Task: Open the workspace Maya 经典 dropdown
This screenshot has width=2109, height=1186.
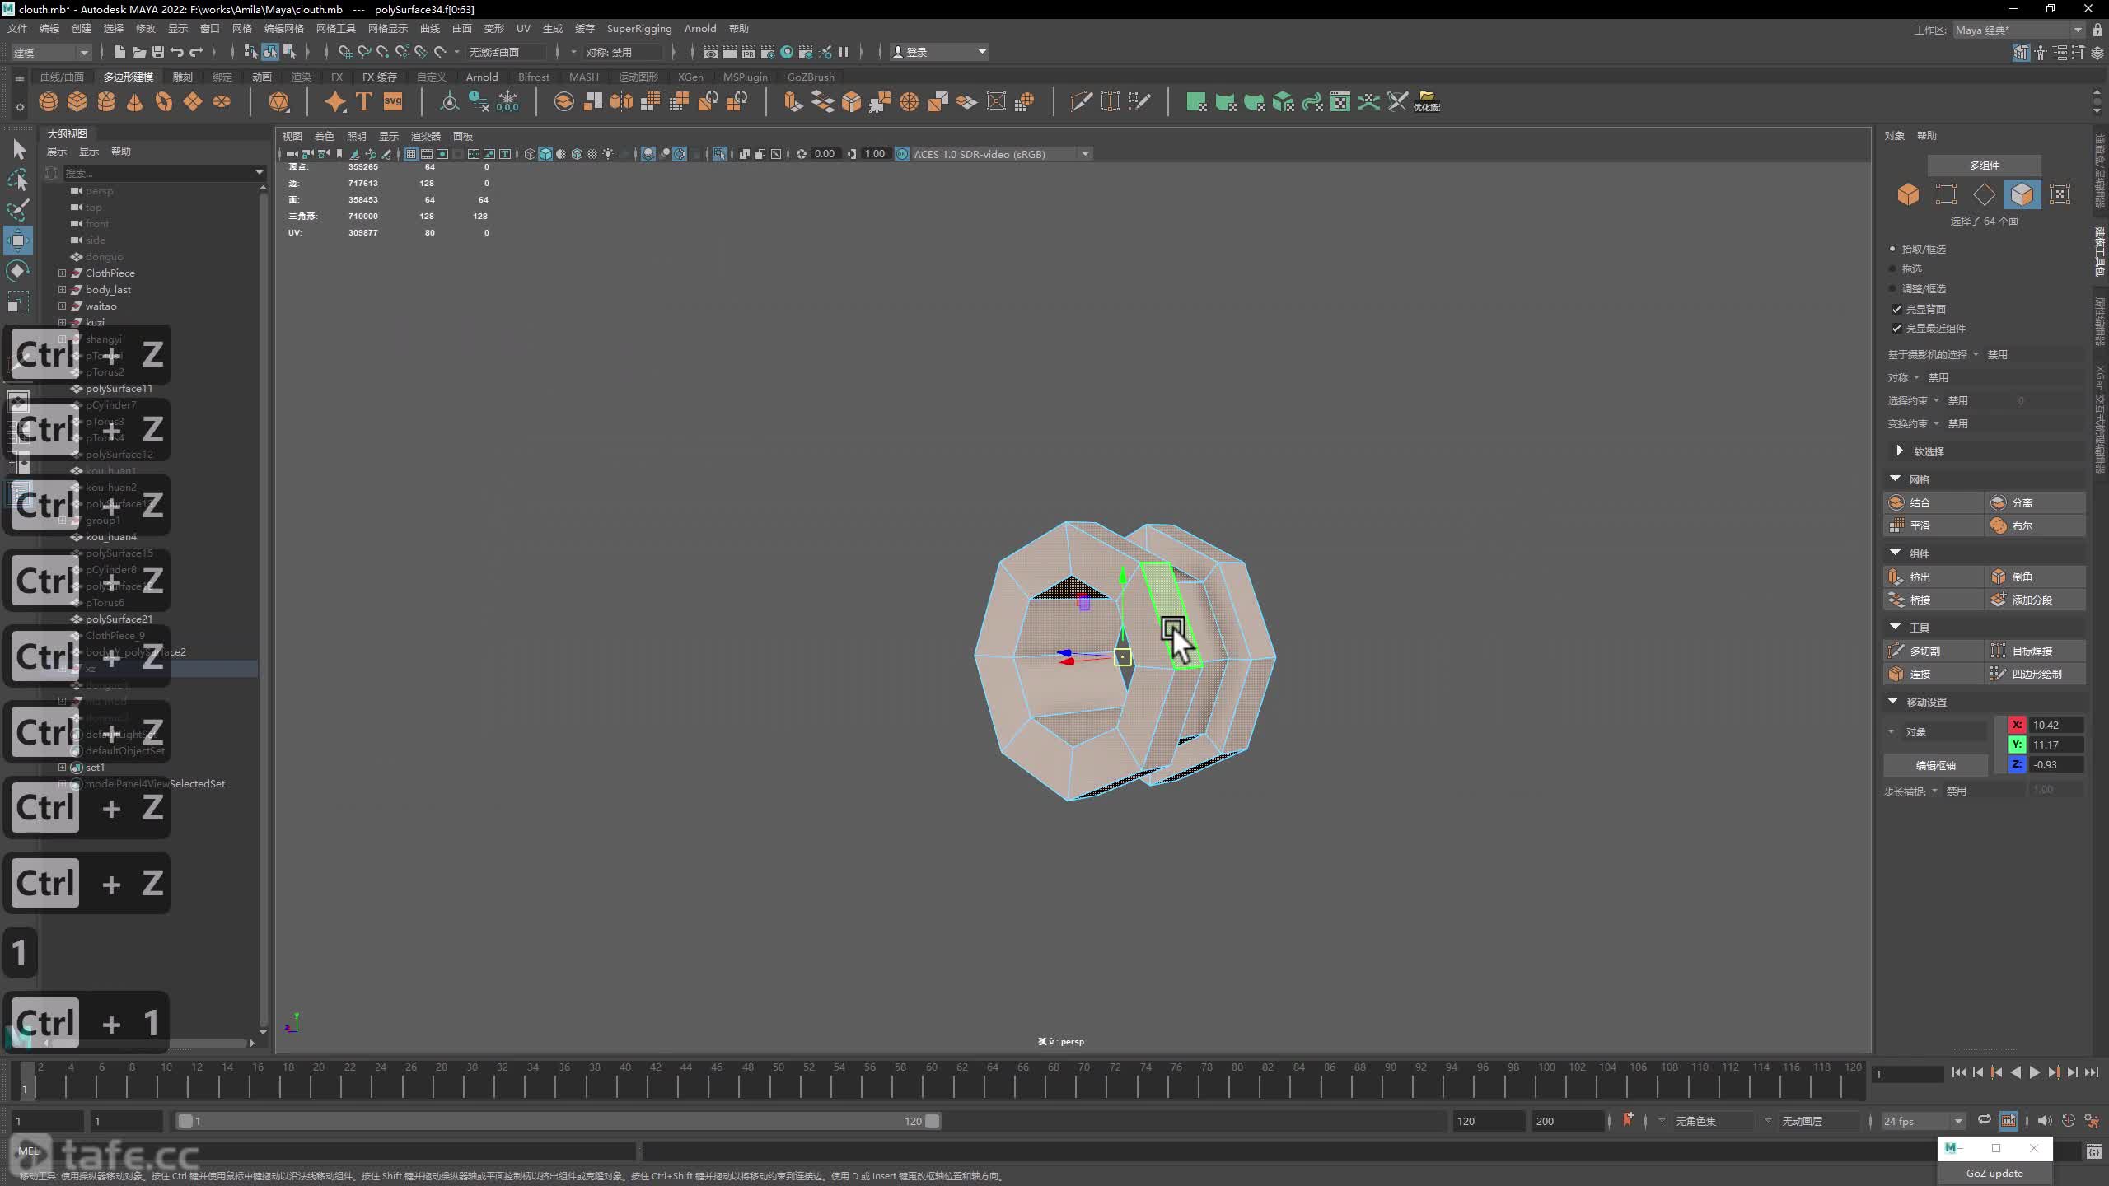Action: pyautogui.click(x=2018, y=30)
